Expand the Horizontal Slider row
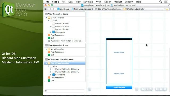Image resolution: width=170 pixels, height=96 pixels. point(51,26)
